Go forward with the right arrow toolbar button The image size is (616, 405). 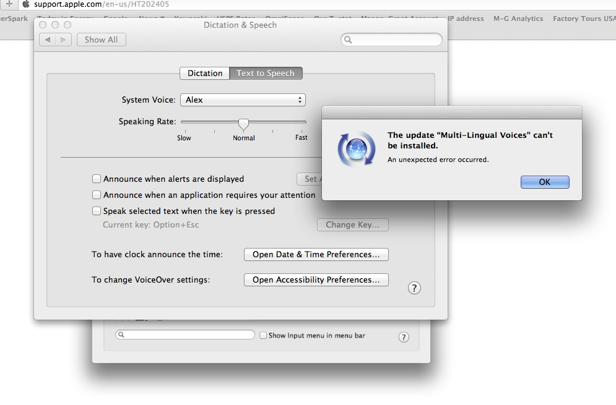click(63, 40)
